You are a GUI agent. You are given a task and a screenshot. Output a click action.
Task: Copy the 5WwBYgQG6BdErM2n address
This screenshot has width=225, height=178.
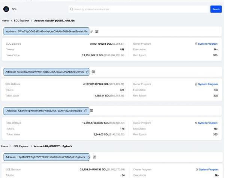click(91, 32)
